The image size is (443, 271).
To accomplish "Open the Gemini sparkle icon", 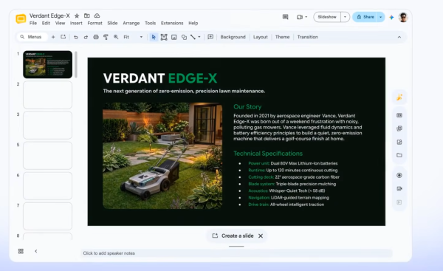I will pos(391,17).
